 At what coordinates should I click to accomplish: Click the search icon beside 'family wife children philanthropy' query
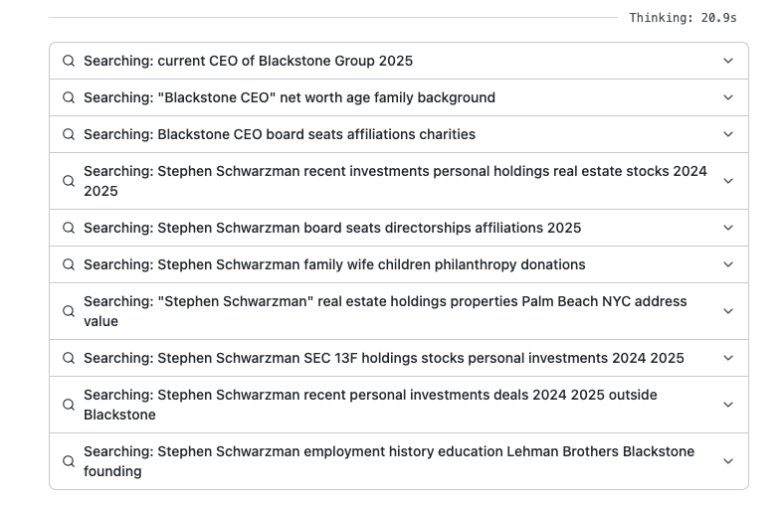(69, 264)
